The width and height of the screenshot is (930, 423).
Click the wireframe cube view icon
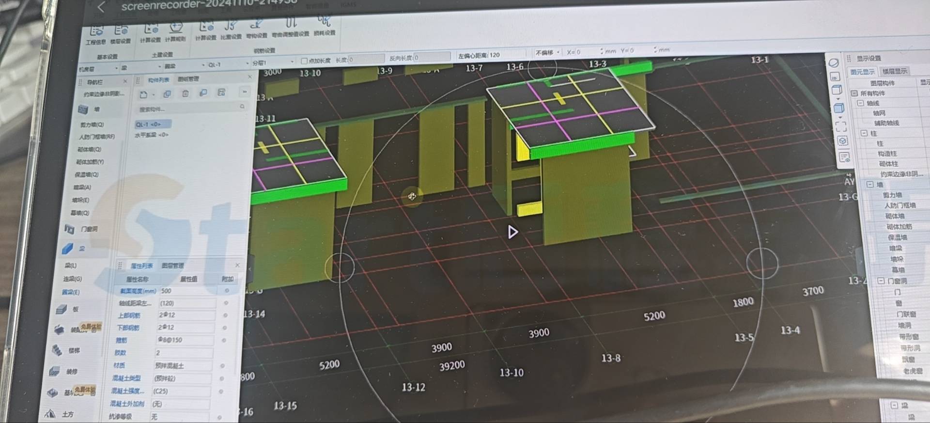837,90
